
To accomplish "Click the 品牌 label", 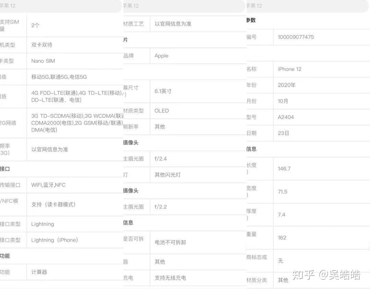I will (x=128, y=56).
